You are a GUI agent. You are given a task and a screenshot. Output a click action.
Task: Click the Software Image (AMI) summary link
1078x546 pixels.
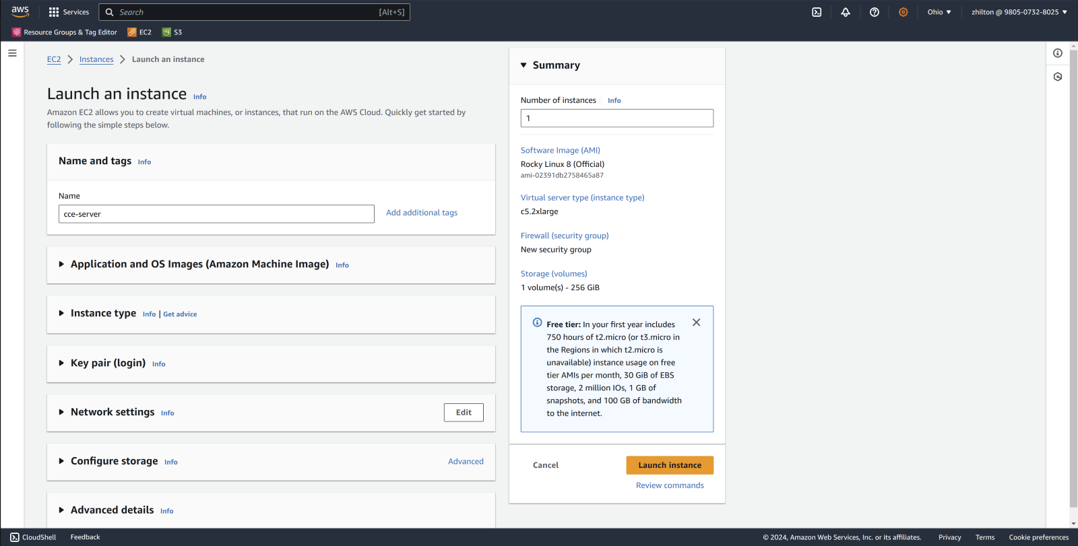[561, 151]
